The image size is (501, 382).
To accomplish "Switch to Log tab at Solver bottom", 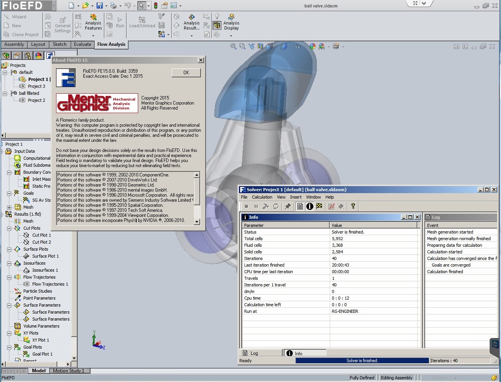I will [x=261, y=353].
